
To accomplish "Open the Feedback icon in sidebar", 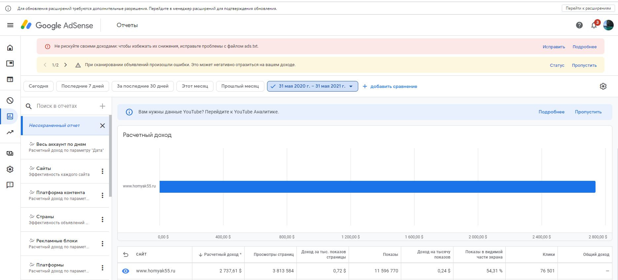I will click(10, 185).
